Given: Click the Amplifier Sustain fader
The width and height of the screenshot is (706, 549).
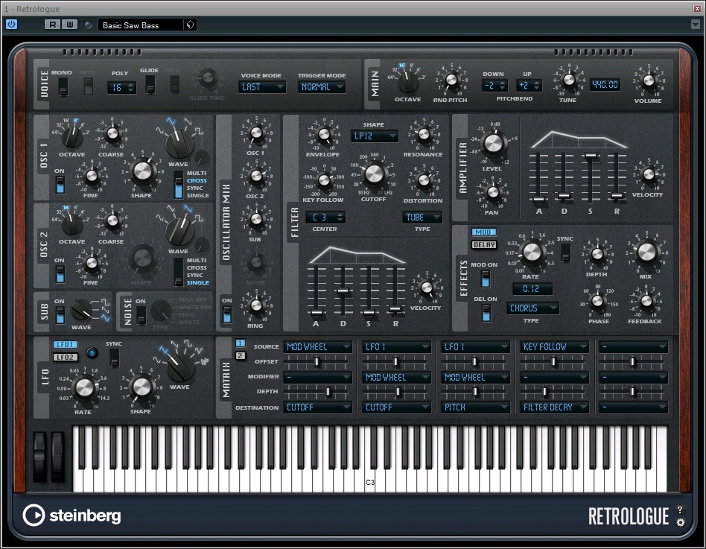Looking at the screenshot, I should [591, 156].
